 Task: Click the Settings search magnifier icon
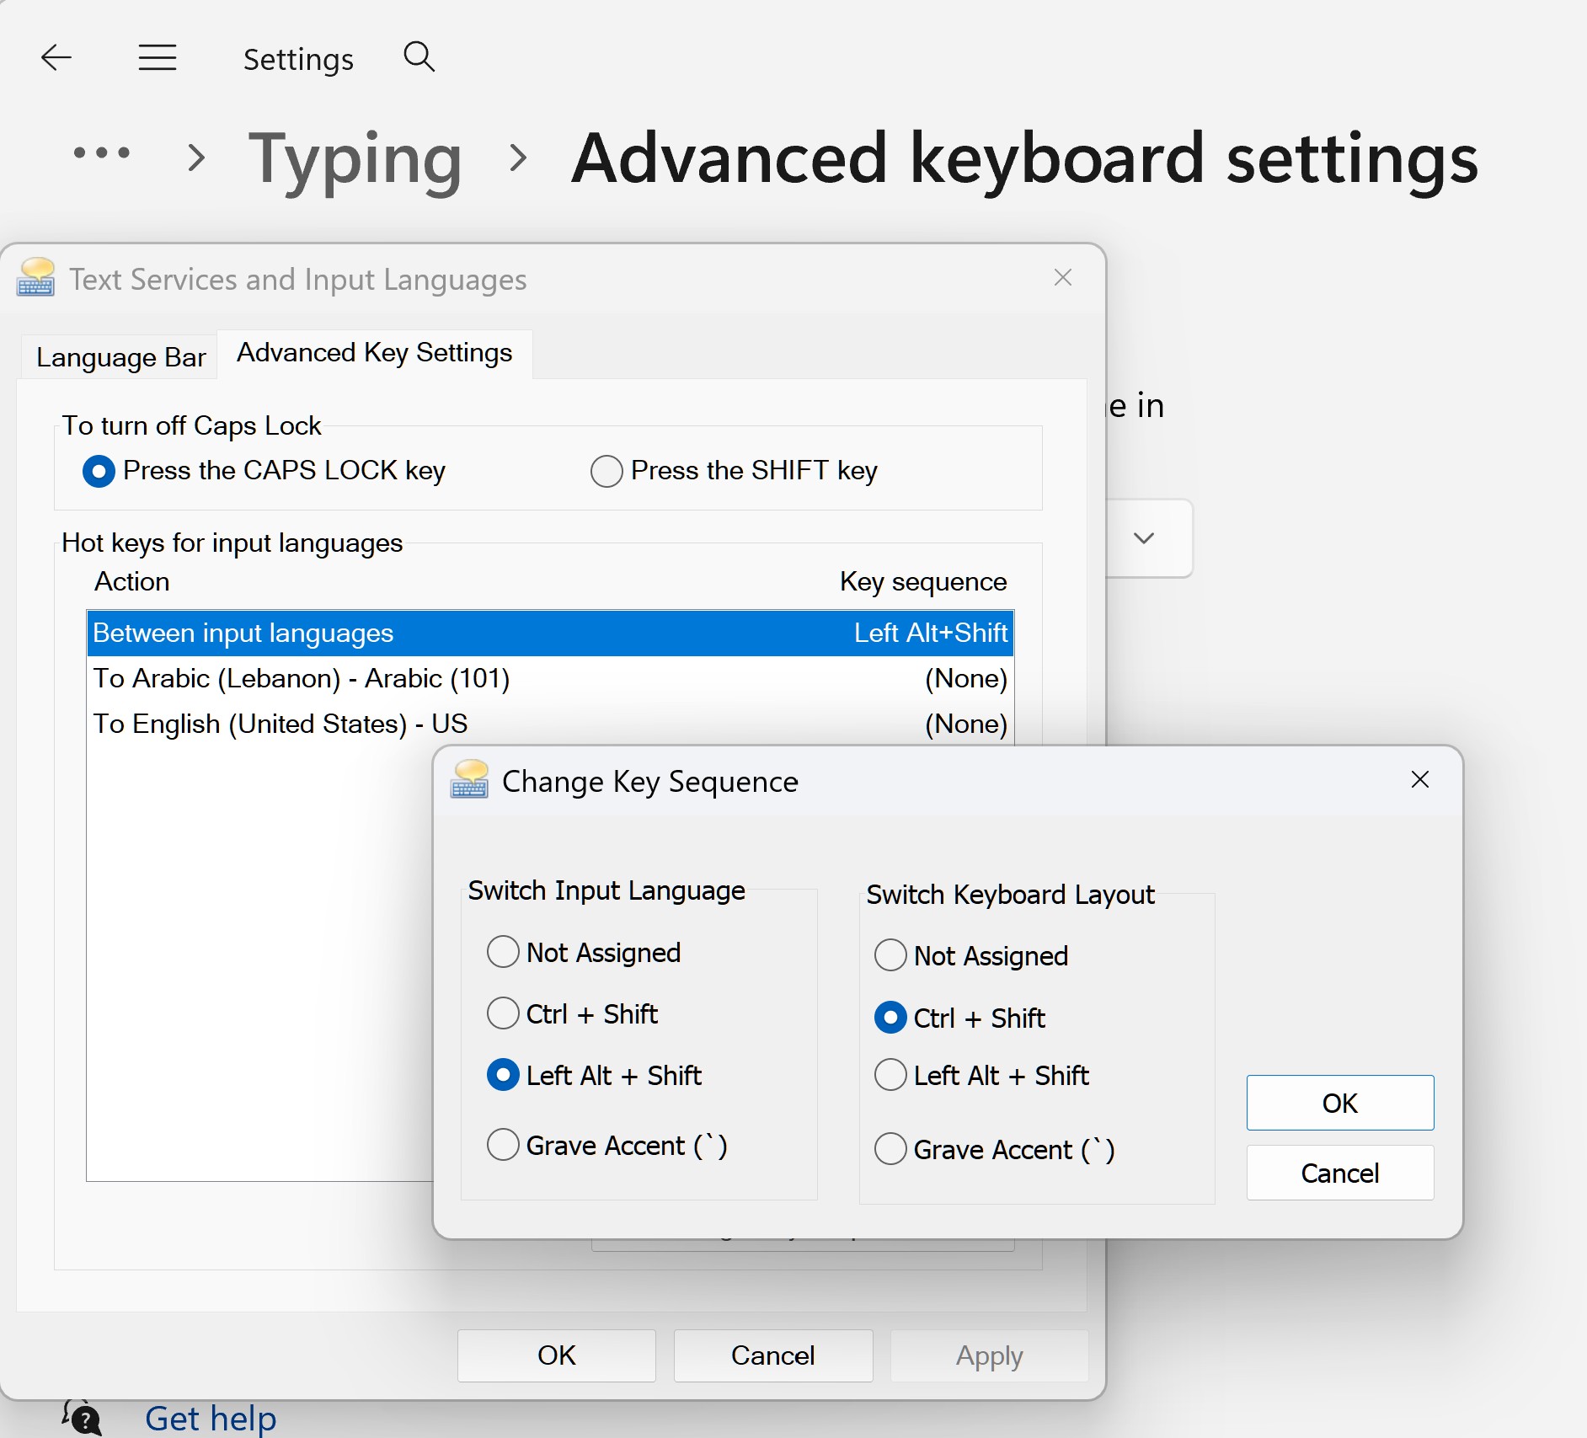(x=419, y=57)
